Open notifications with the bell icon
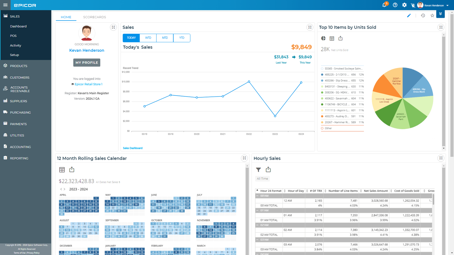Screen dimensions: 454x255 [x=384, y=5]
